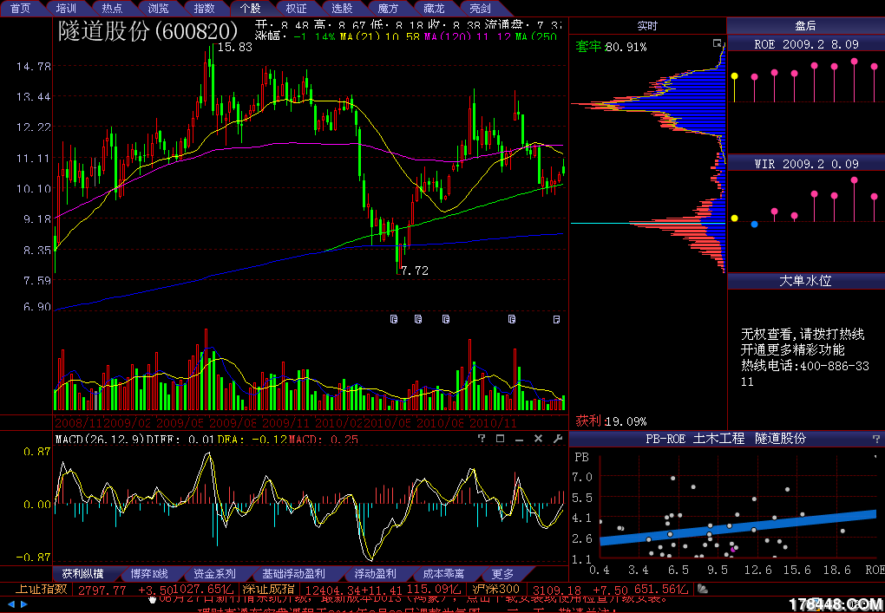This screenshot has width=885, height=613.
Task: Click the 沪深300 index label
Action: tap(496, 590)
